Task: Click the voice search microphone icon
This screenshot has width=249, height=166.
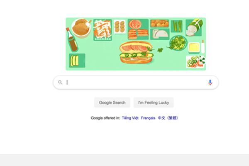Action: tap(210, 83)
